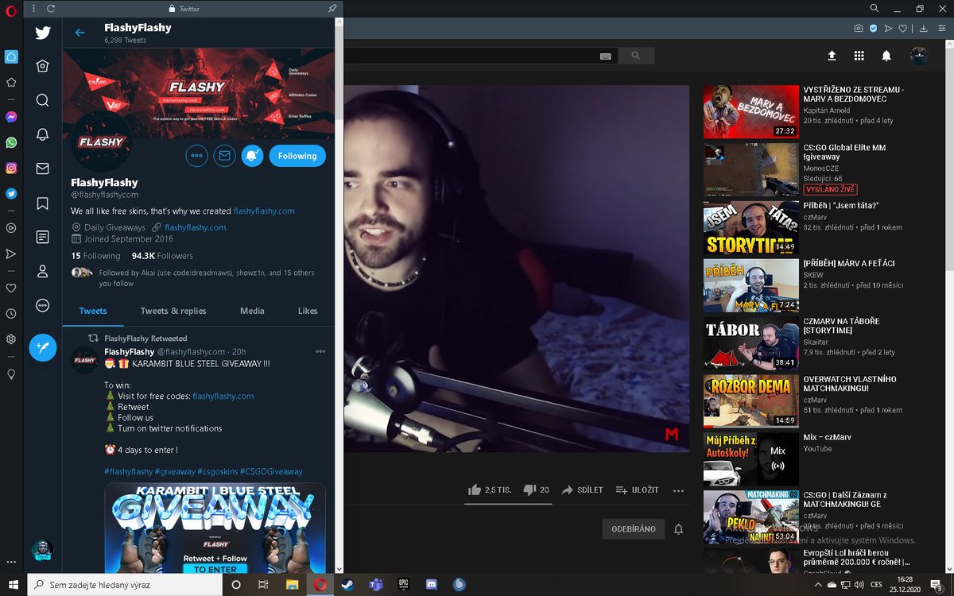954x596 pixels.
Task: Open Twitter notifications bell in nav
Action: 43,134
